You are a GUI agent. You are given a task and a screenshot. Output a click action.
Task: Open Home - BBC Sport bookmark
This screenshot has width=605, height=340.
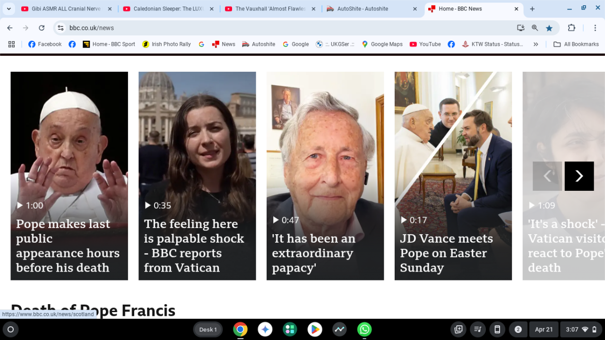pos(109,44)
